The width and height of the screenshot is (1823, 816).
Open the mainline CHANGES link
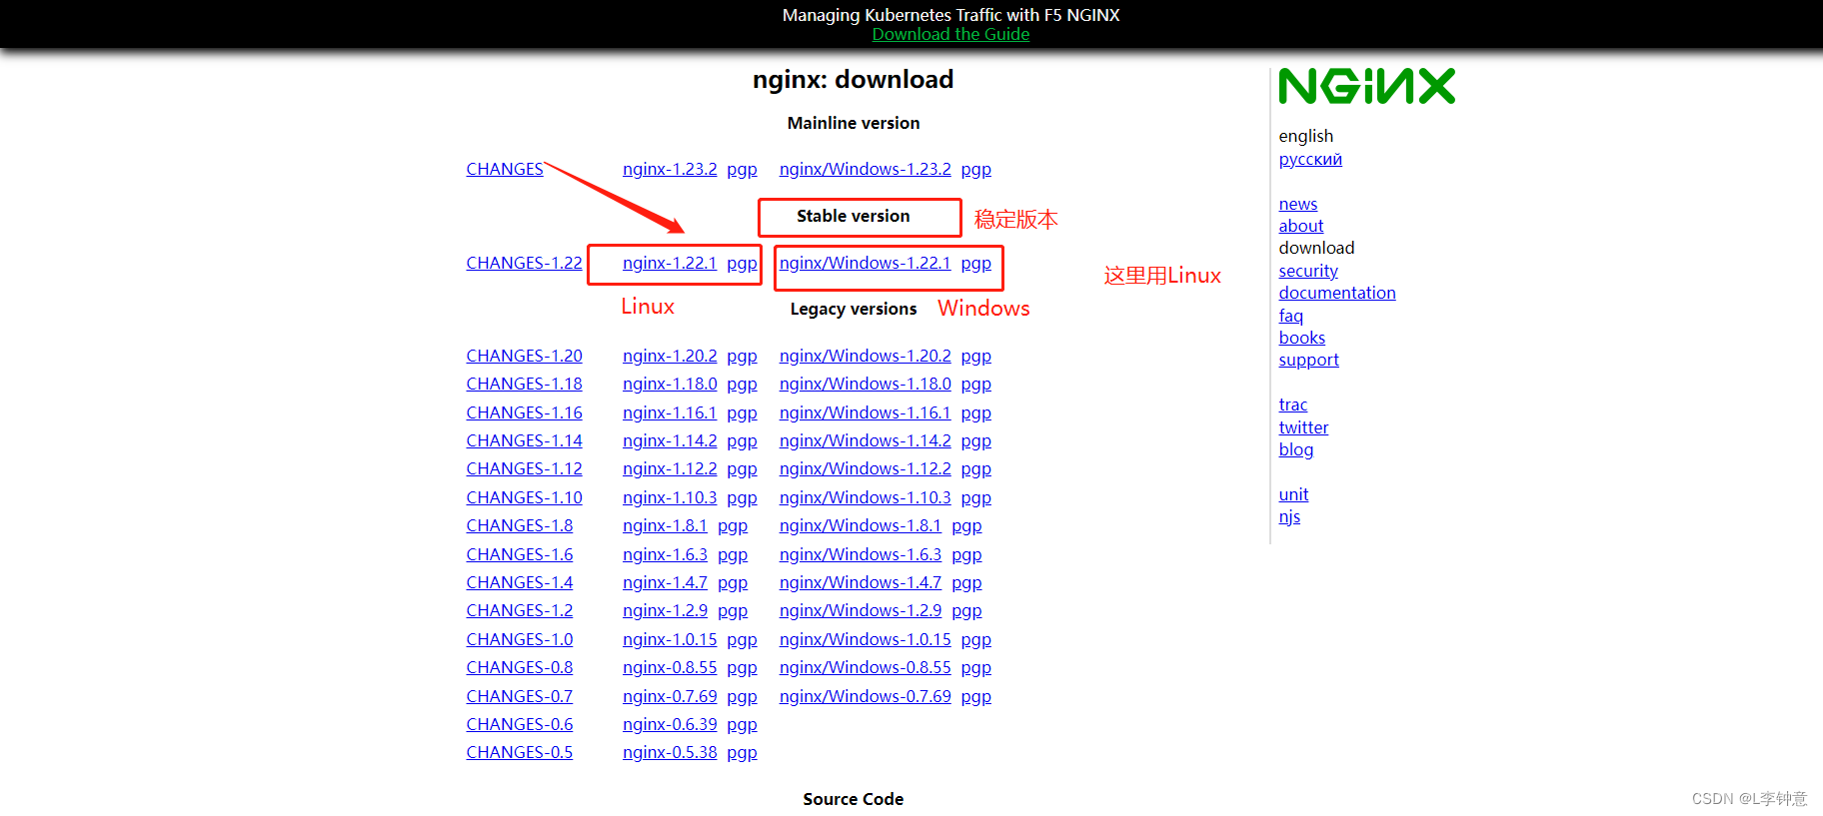pyautogui.click(x=505, y=169)
